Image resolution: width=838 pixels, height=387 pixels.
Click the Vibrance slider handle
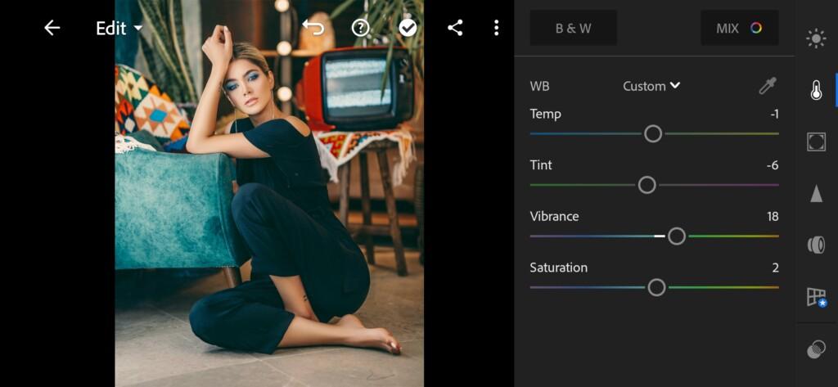click(677, 236)
